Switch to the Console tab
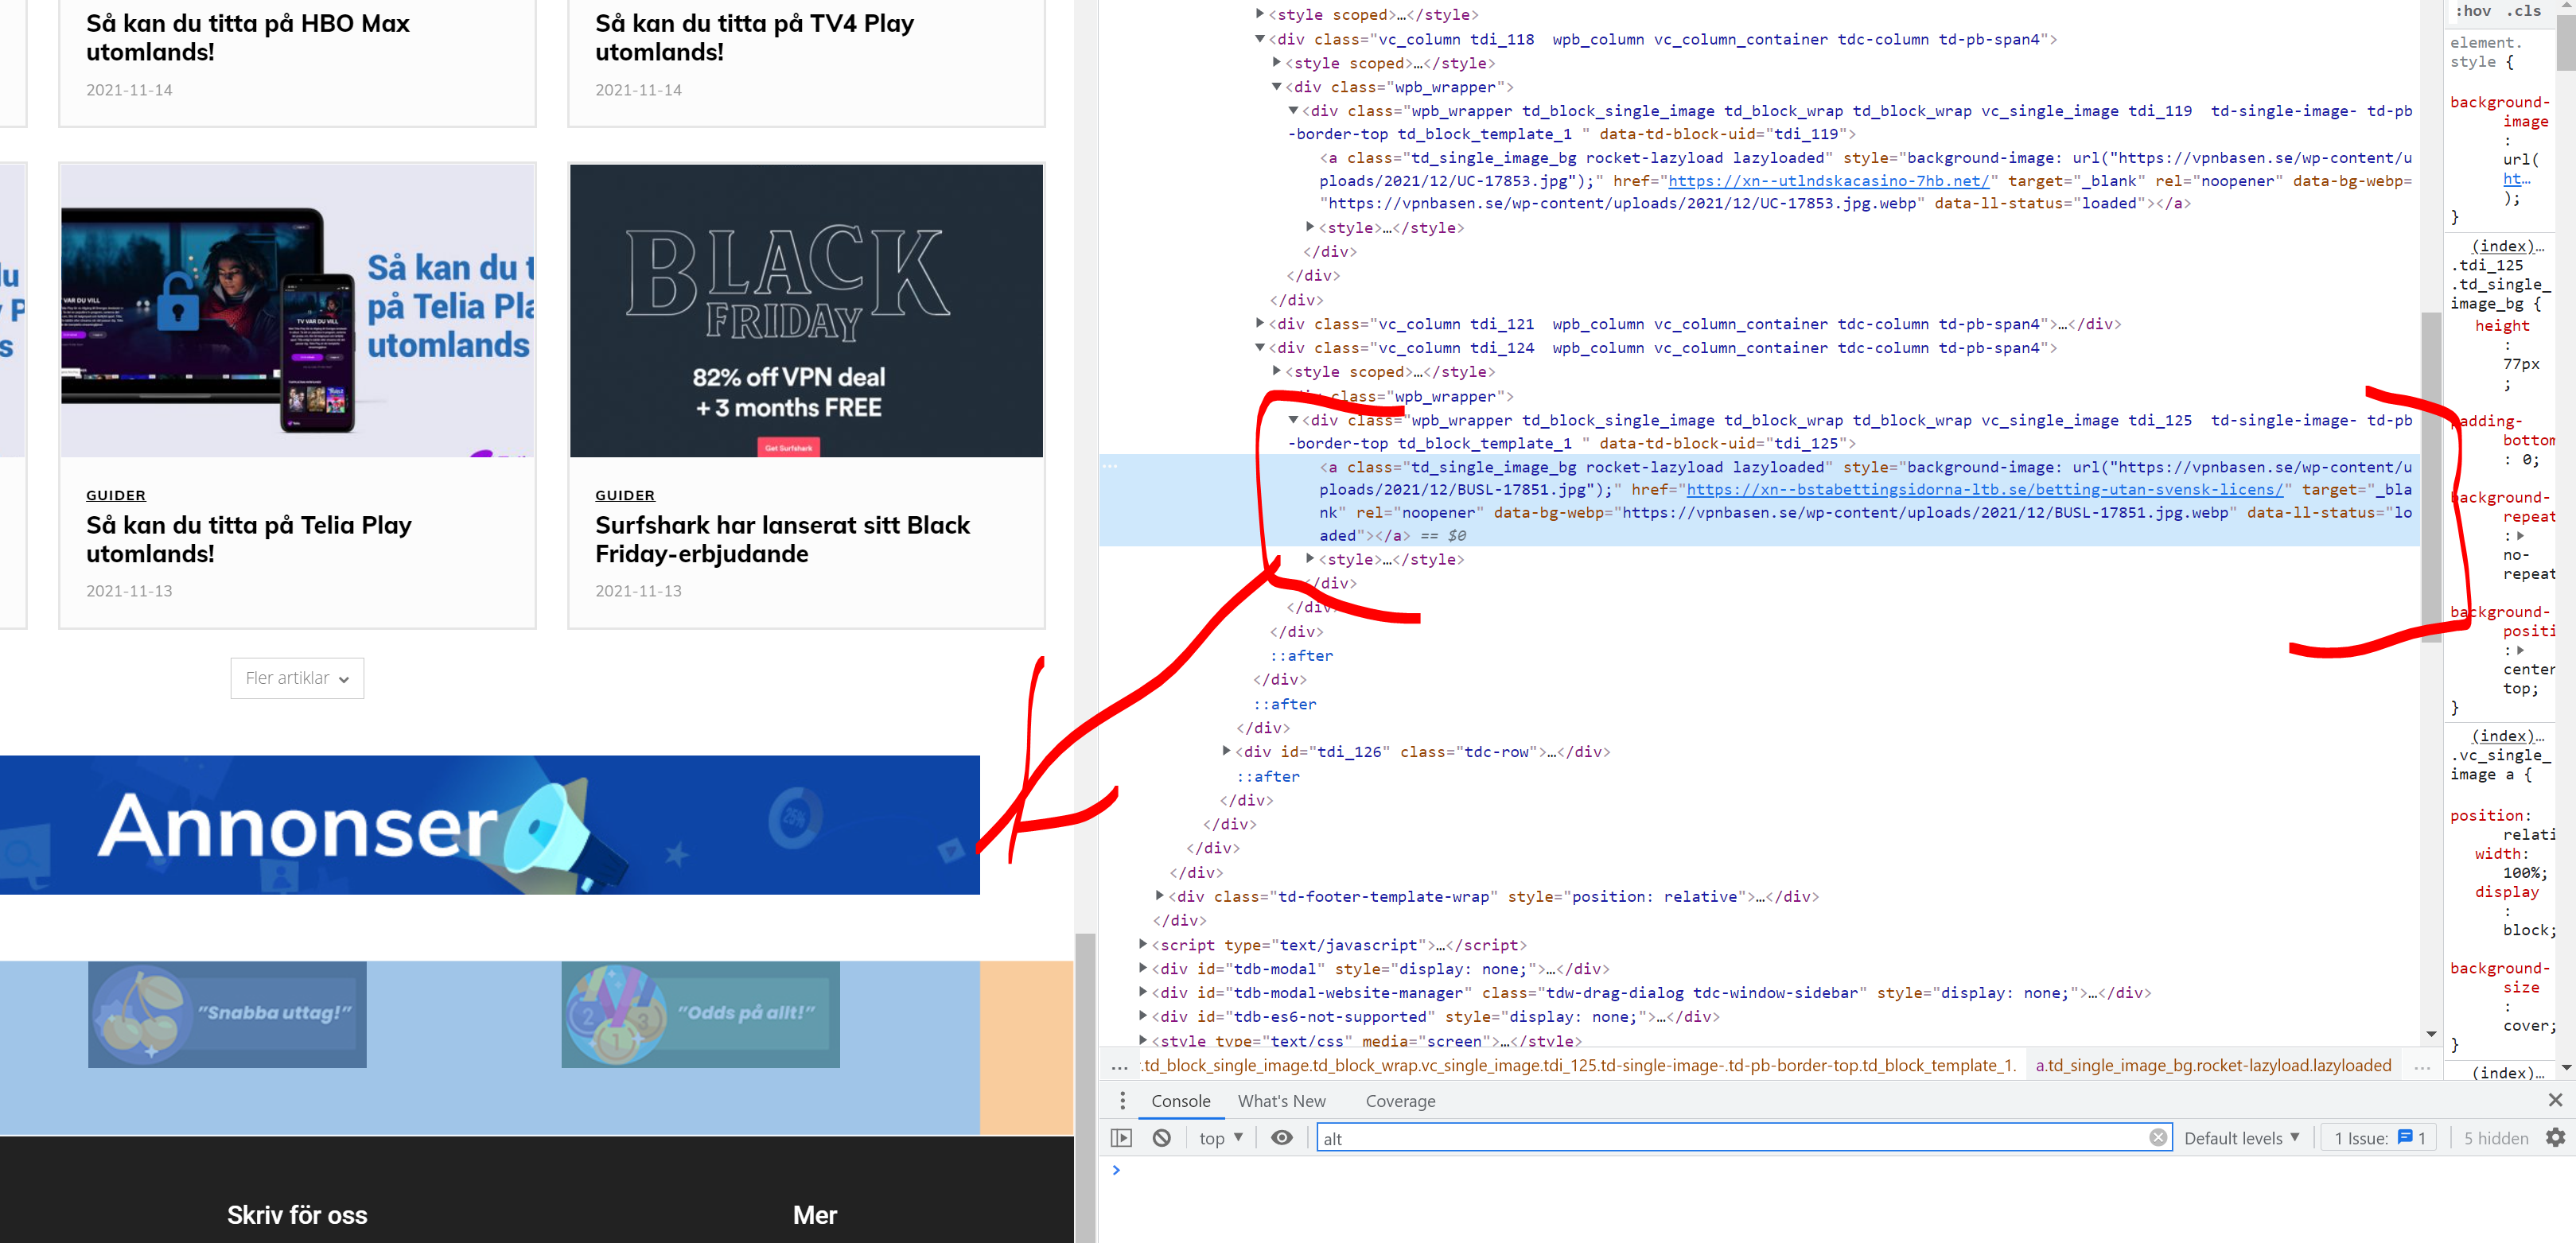Viewport: 2576px width, 1243px height. [x=1180, y=1101]
